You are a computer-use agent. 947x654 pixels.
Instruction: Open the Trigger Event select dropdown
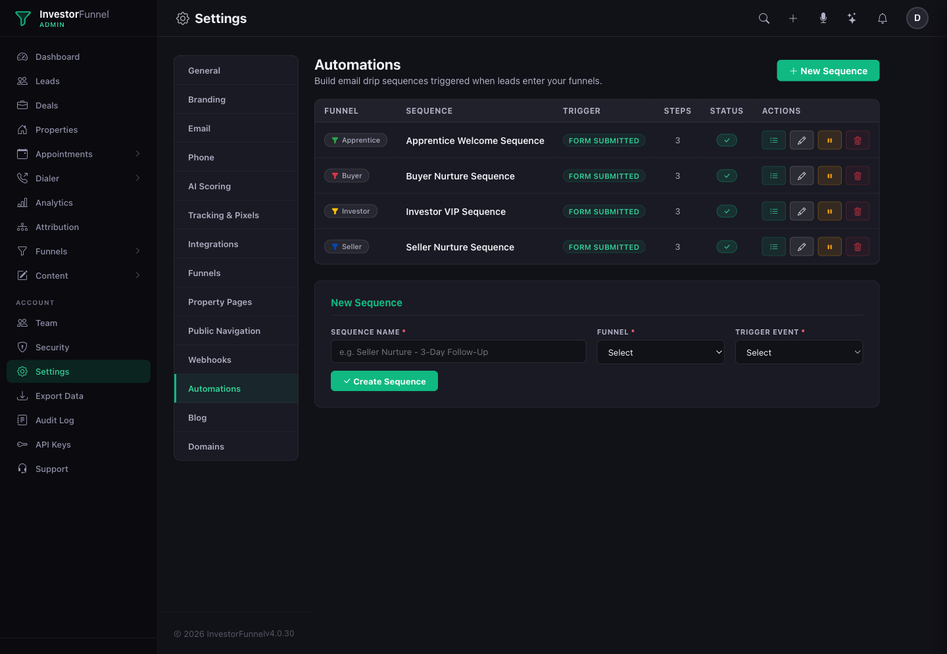coord(799,352)
